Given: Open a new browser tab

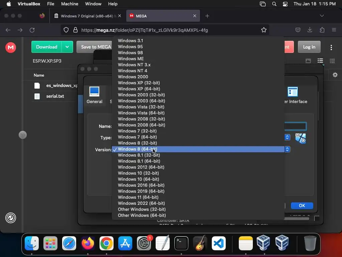Looking at the screenshot, I should [x=207, y=16].
